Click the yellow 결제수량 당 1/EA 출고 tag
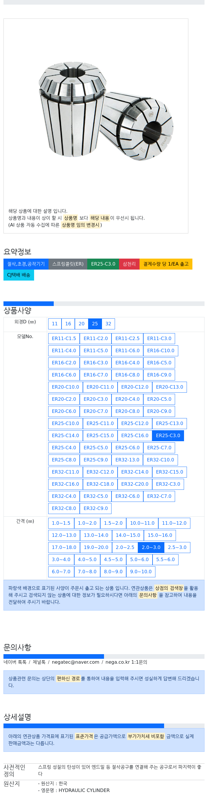The height and width of the screenshot is (794, 208). coord(166,264)
